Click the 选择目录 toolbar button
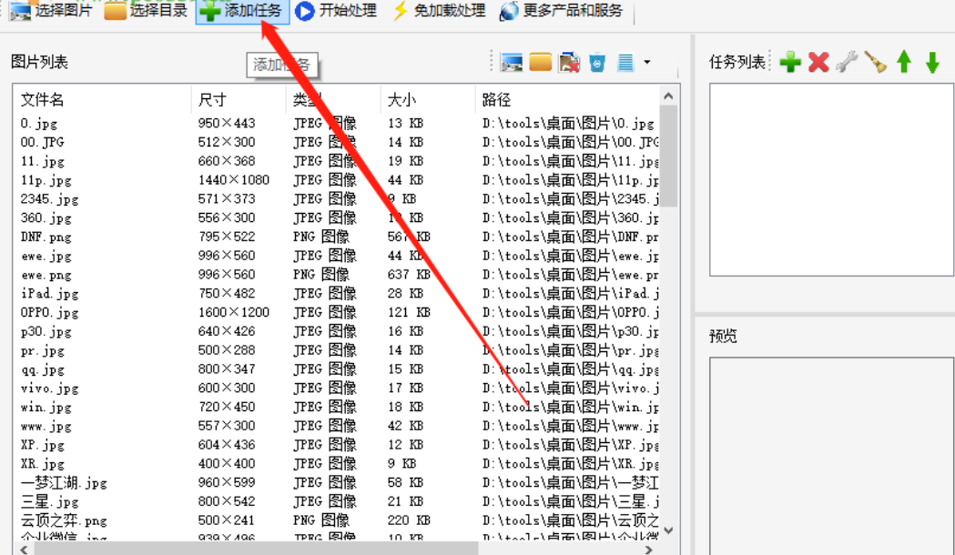The width and height of the screenshot is (955, 555). click(147, 10)
